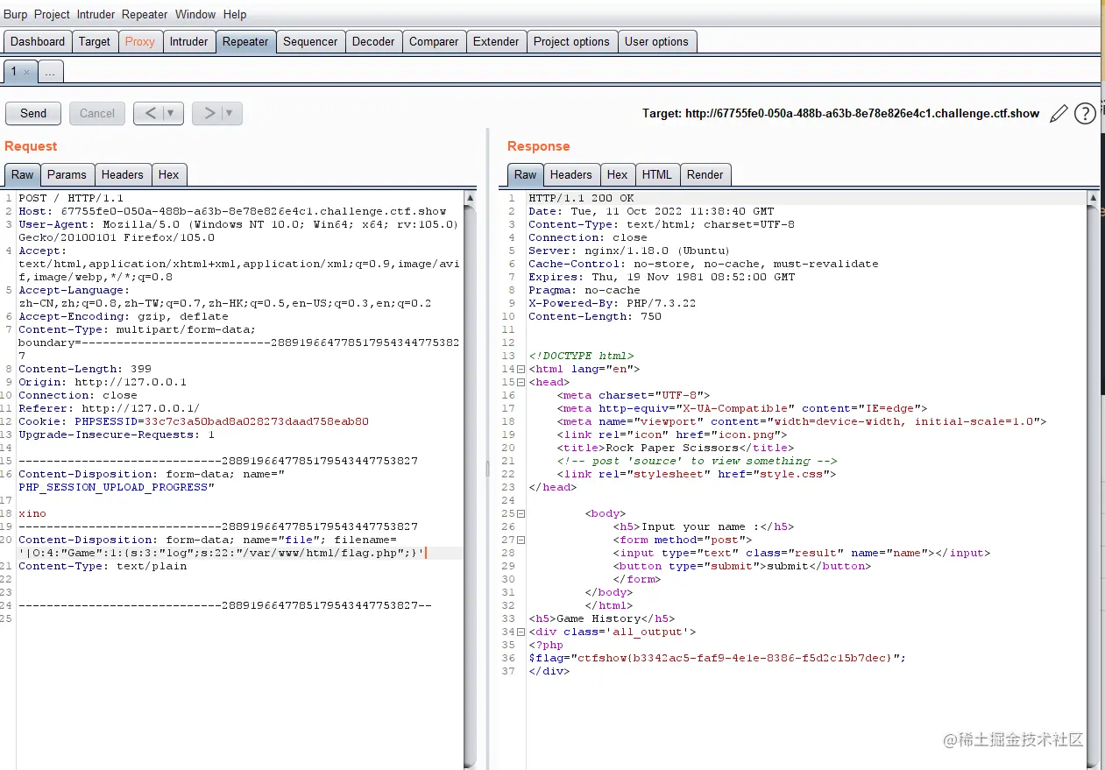Click the response pane vertical scrollbar
Image resolution: width=1105 pixels, height=770 pixels.
1092,478
